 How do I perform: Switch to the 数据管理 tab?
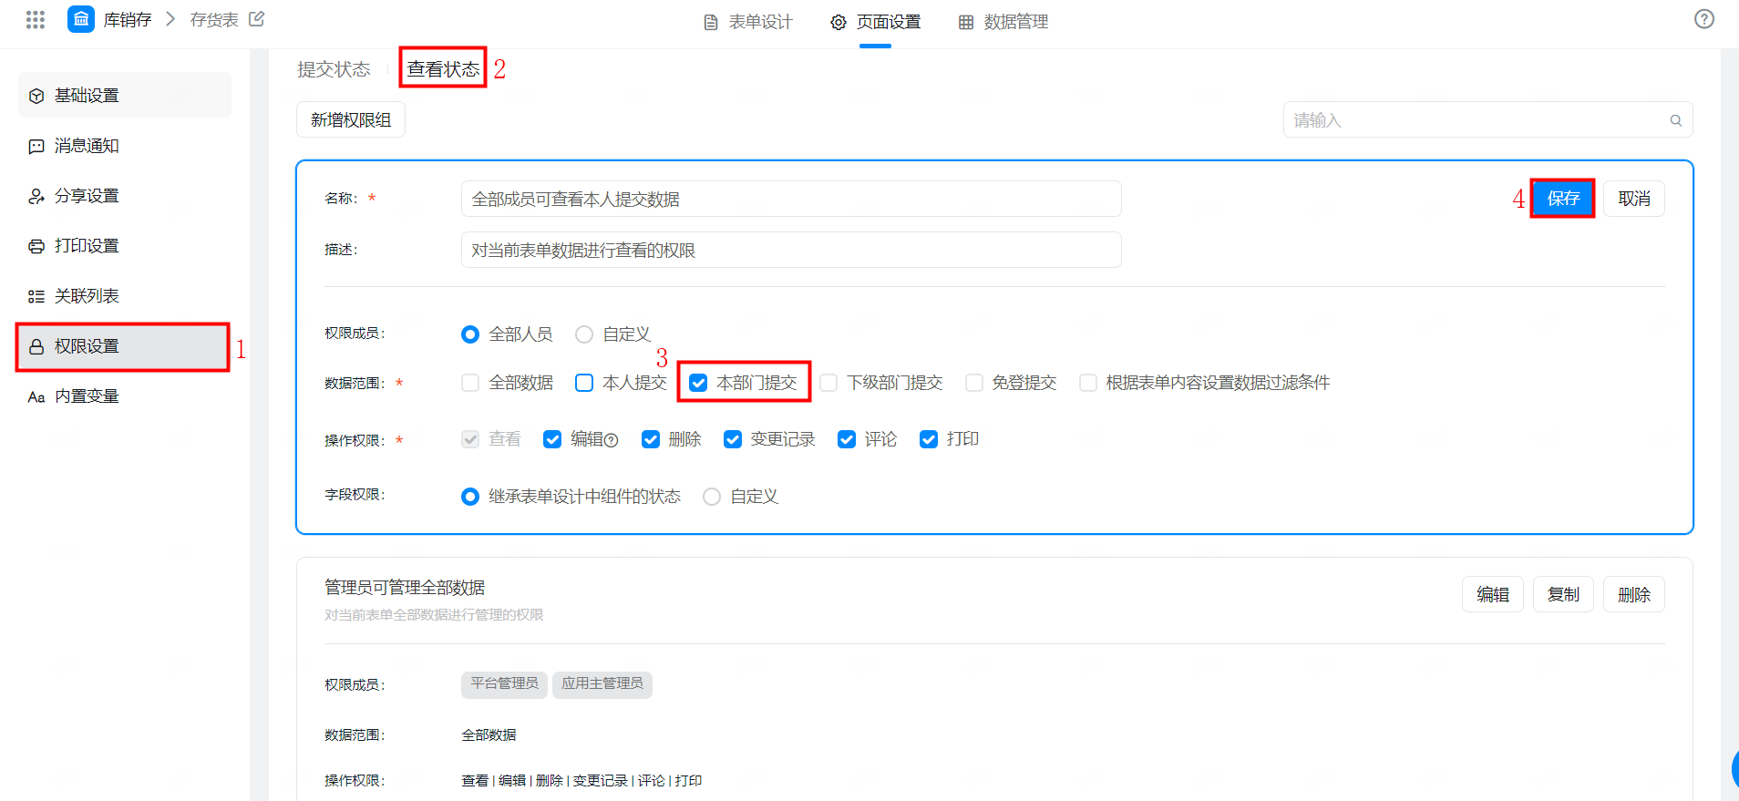pyautogui.click(x=1003, y=22)
